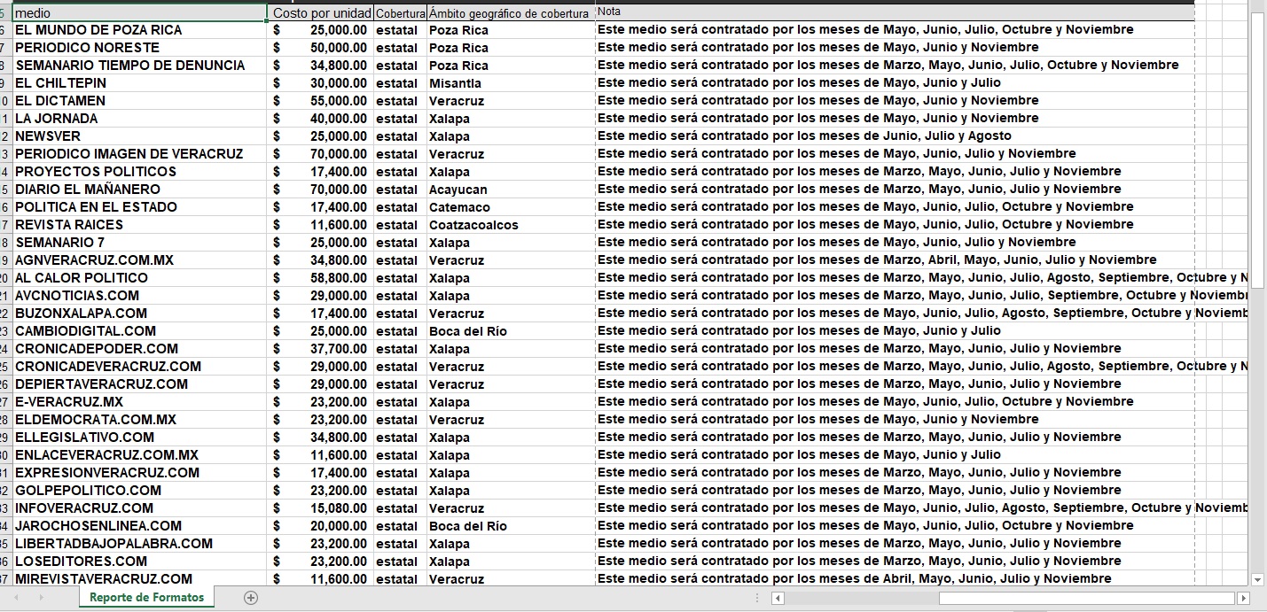
Task: Select the 'Costo por unidad' header cell
Action: pos(321,13)
